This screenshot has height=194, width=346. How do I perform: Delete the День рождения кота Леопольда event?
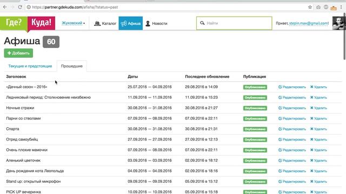click(318, 171)
